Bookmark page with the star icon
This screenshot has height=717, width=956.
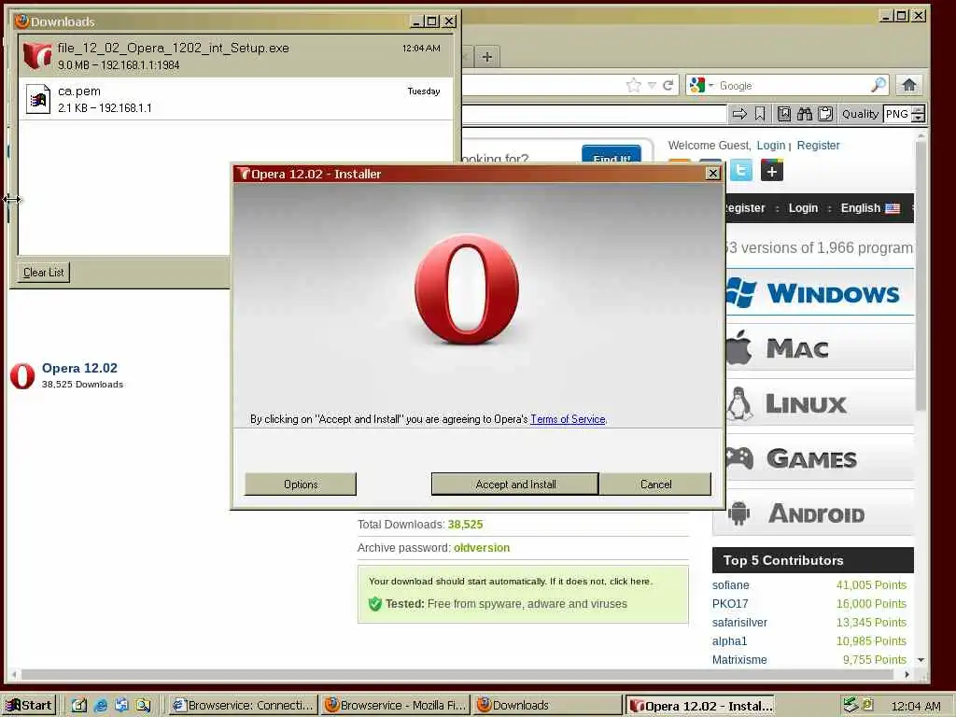point(634,85)
